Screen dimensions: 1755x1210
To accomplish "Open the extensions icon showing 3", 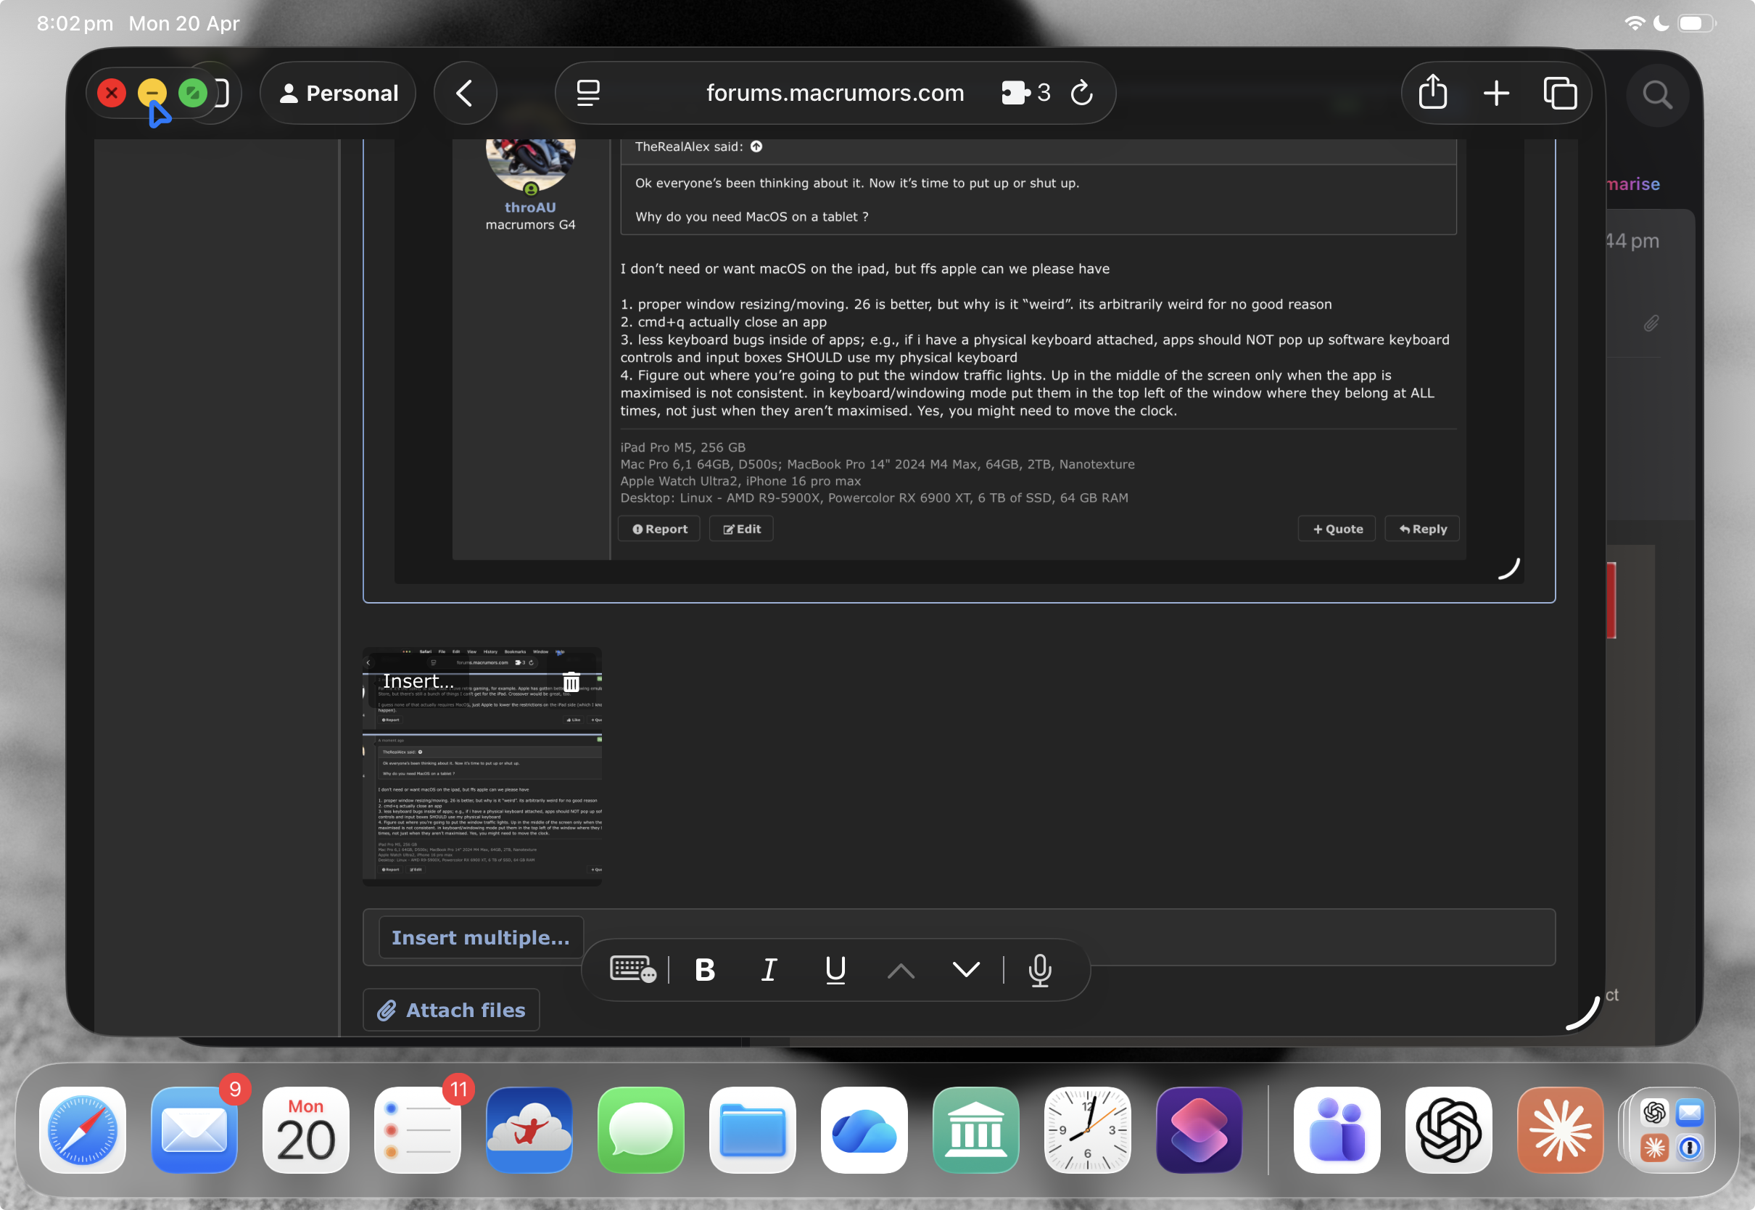I will [x=1025, y=93].
